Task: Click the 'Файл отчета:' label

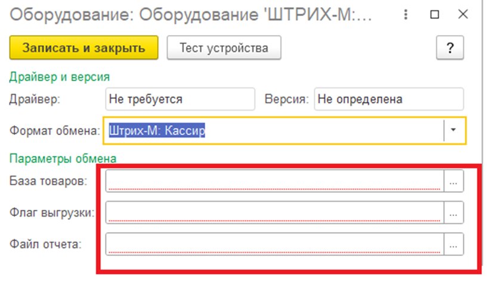Action: click(45, 244)
